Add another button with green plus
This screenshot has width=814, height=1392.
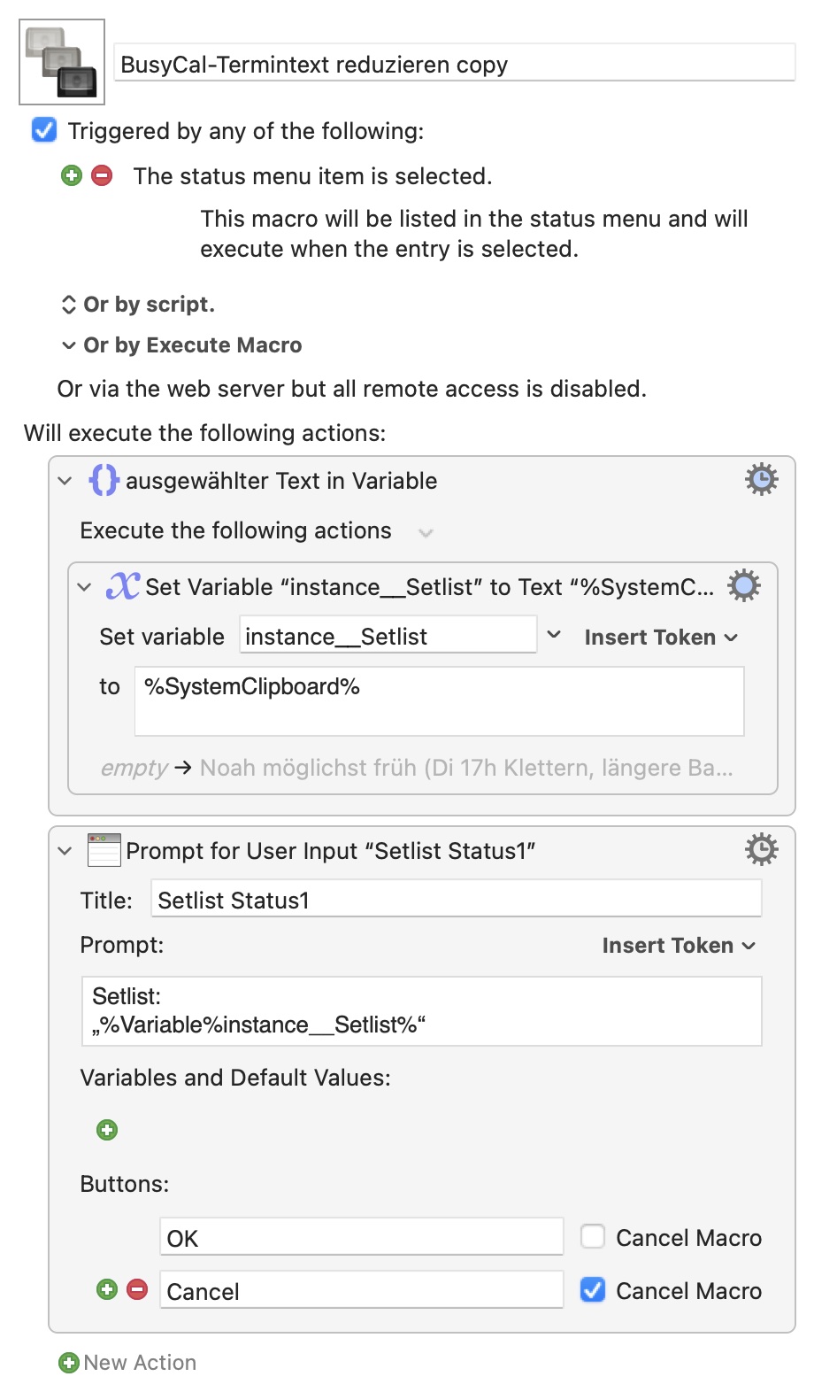[x=107, y=1289]
